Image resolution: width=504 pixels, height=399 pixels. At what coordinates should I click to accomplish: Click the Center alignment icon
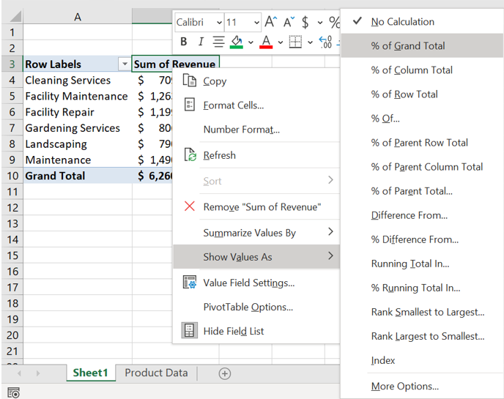click(218, 42)
